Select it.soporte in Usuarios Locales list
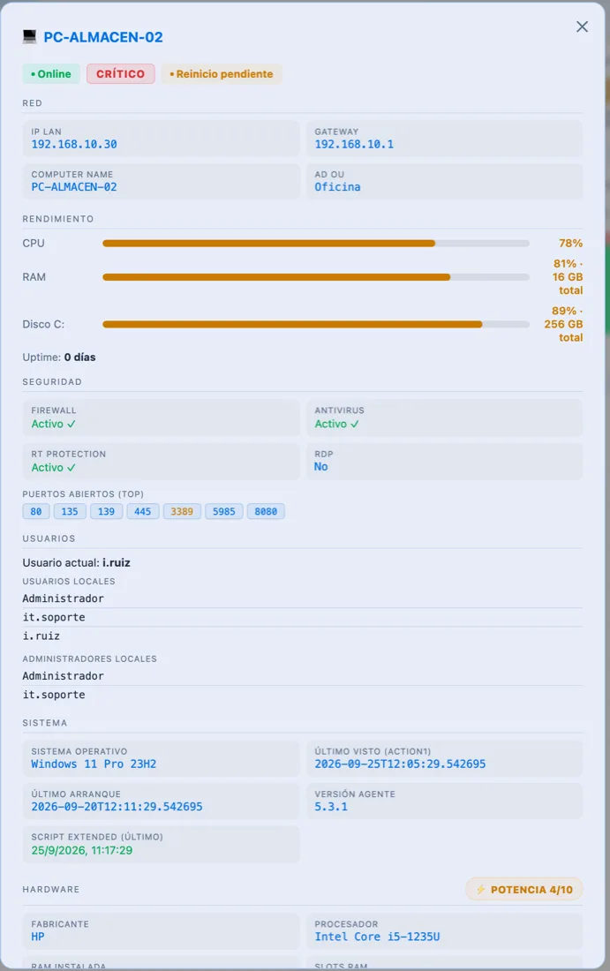Screen dimensions: 610x971 [54, 617]
